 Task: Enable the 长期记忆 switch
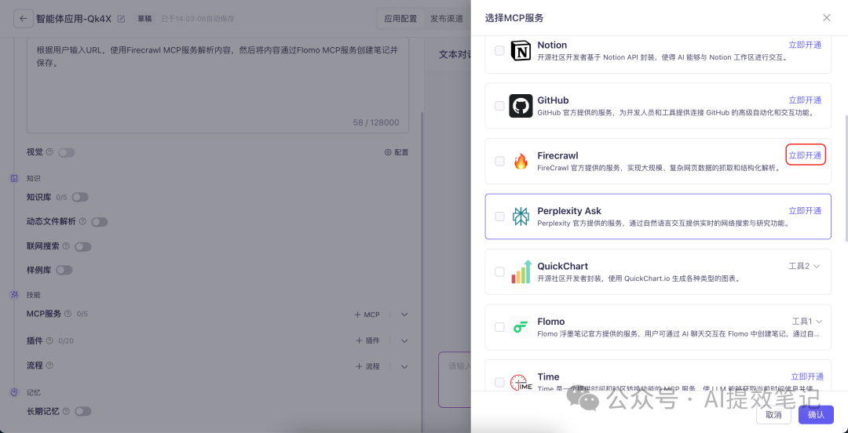[82, 411]
